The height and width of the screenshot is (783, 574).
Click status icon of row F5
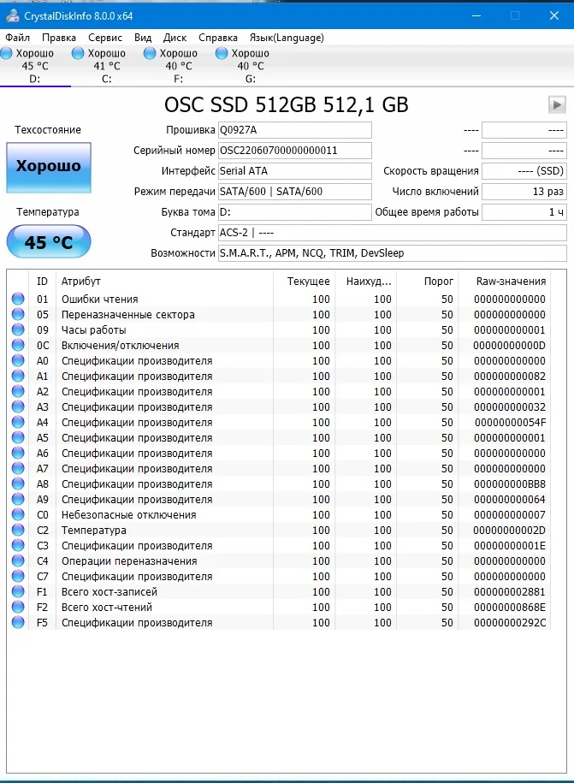pyautogui.click(x=18, y=622)
